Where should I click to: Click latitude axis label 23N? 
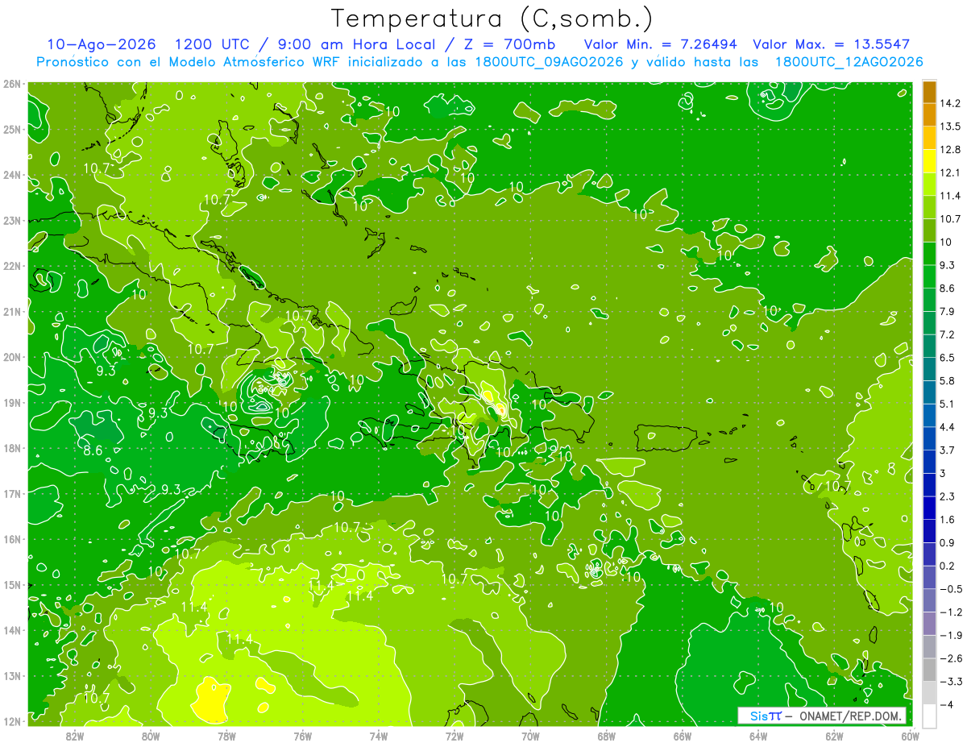point(12,220)
